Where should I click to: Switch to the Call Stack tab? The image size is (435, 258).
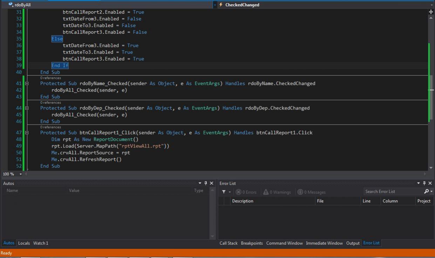click(229, 243)
